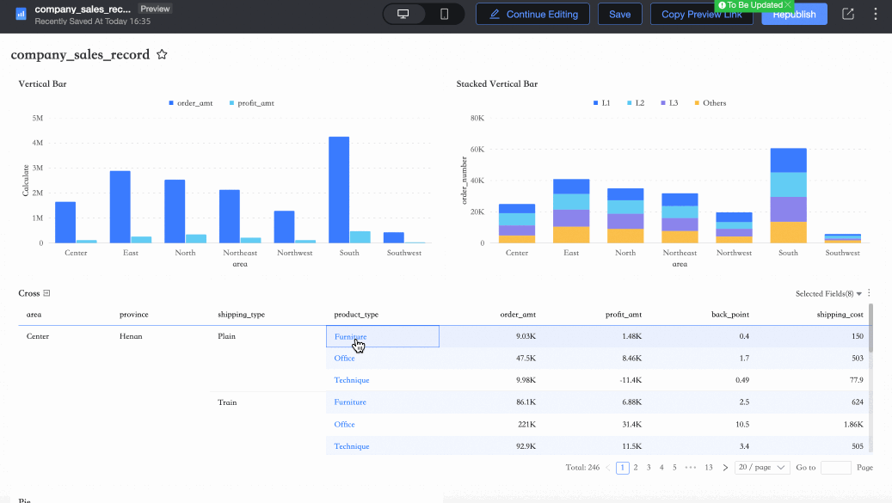Open Cross table three-dot menu
Image resolution: width=892 pixels, height=503 pixels.
tap(869, 293)
